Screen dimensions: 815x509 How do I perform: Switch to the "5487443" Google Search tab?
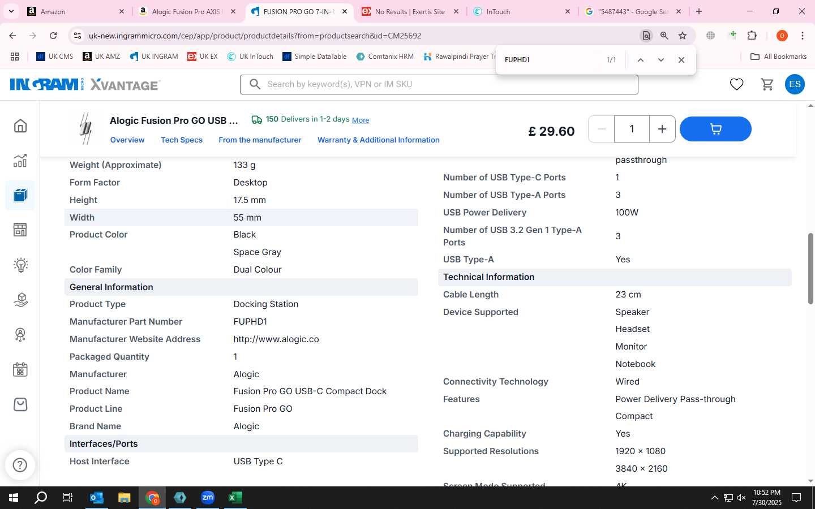click(633, 11)
